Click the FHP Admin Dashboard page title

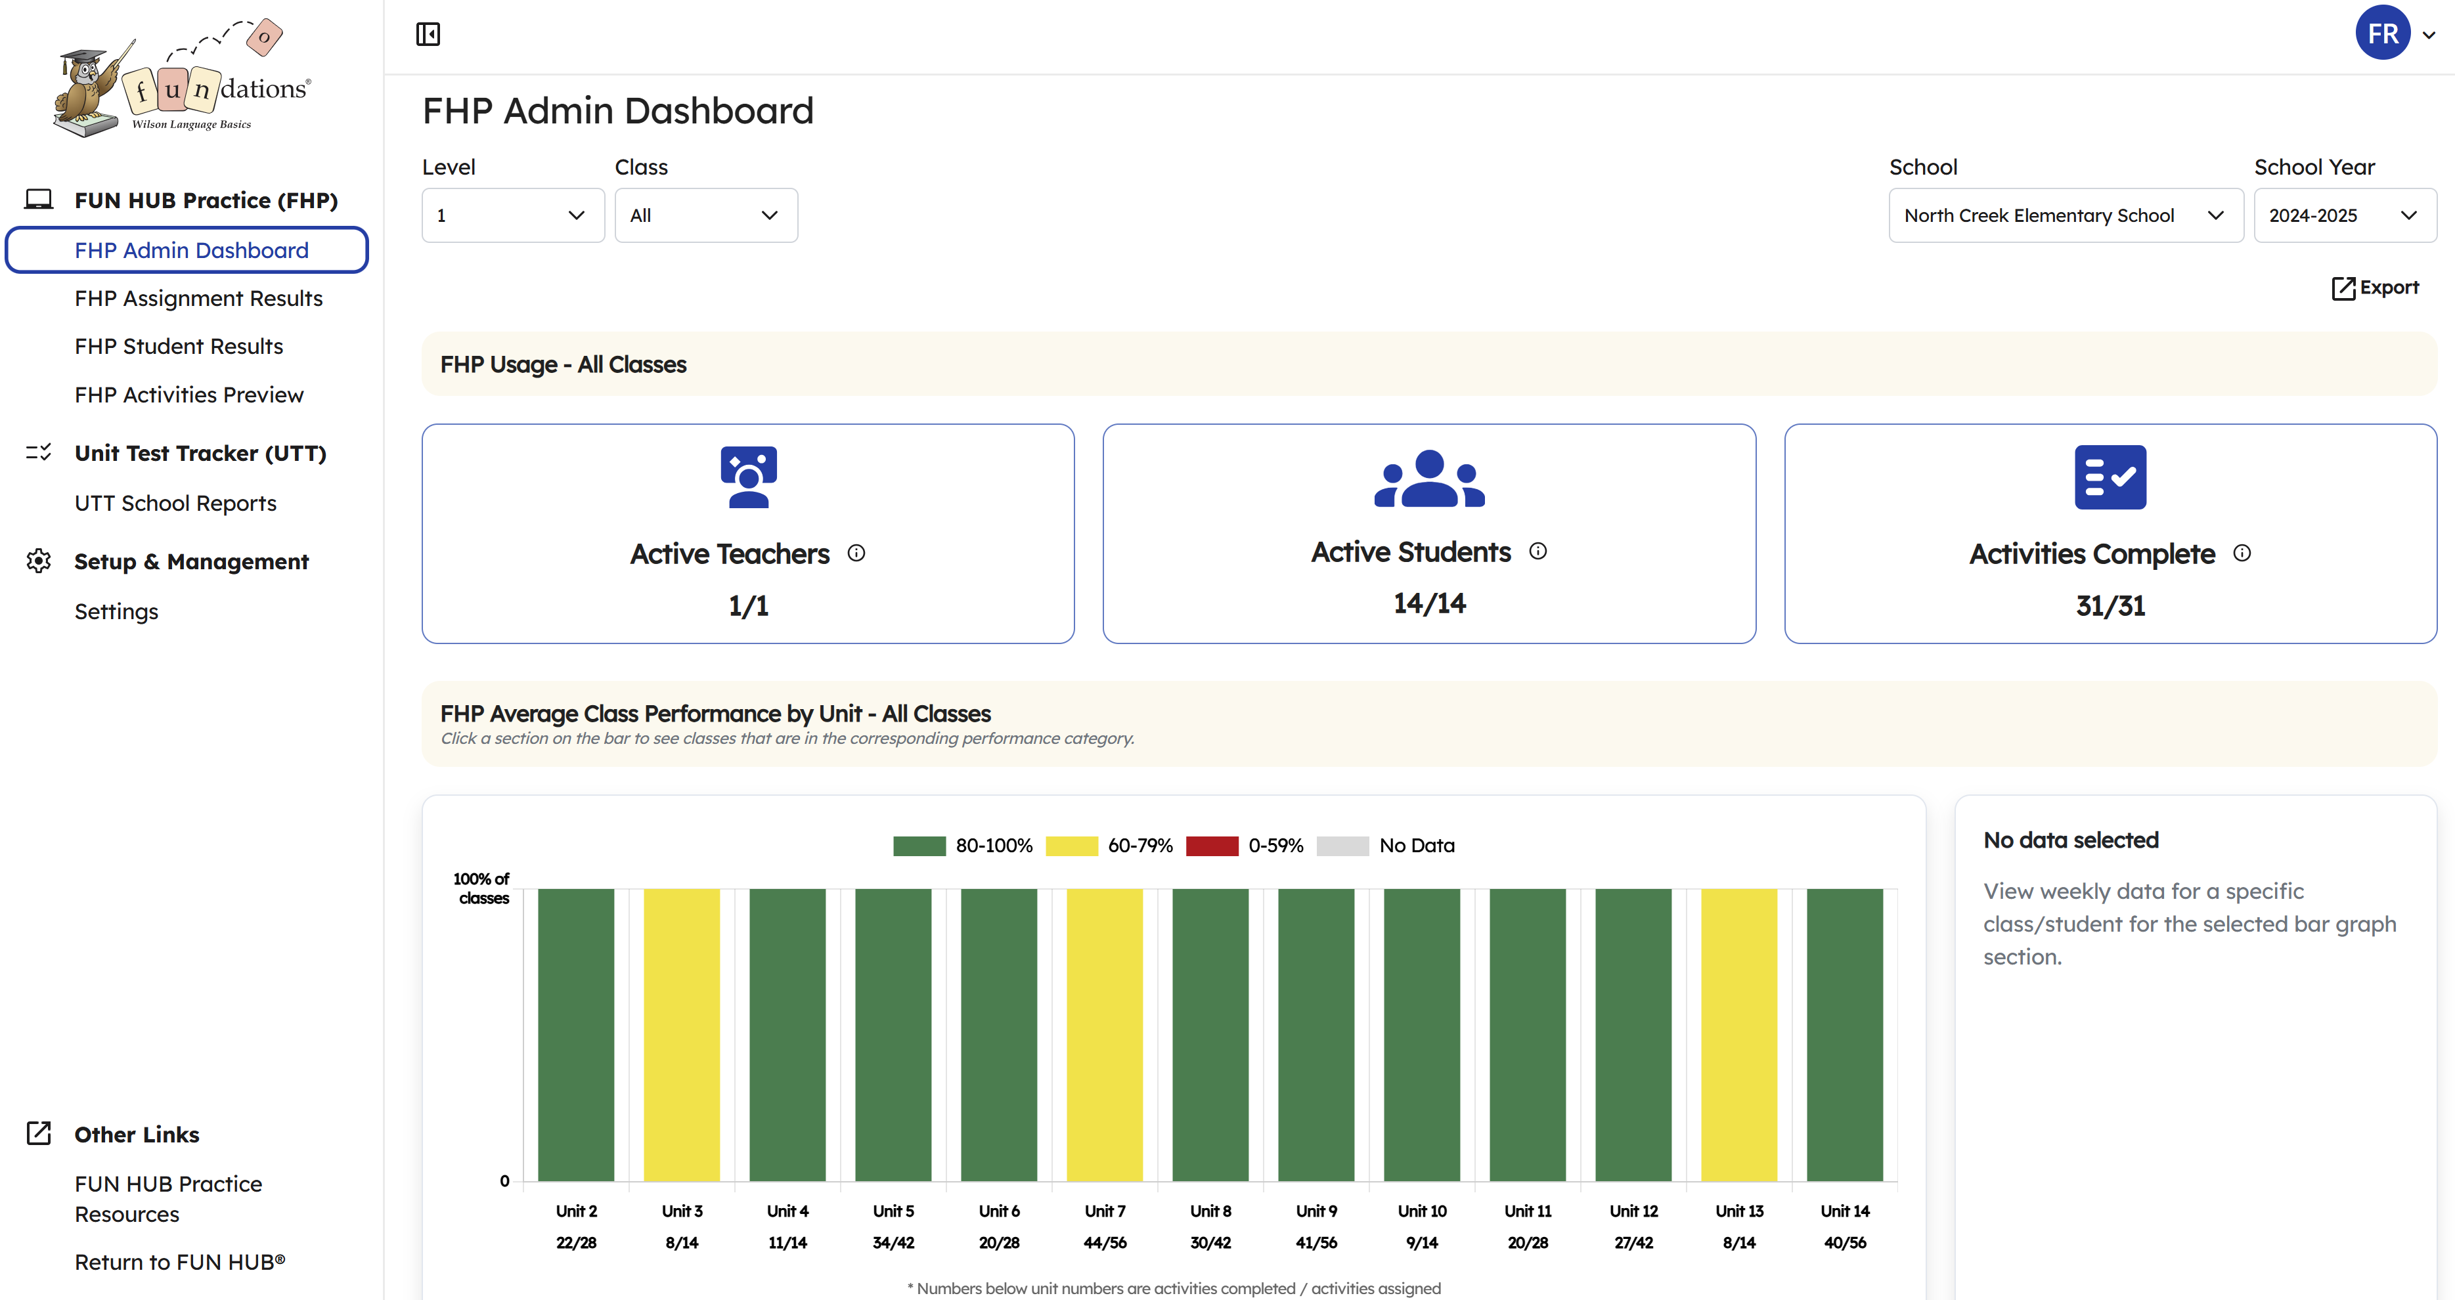click(x=617, y=110)
